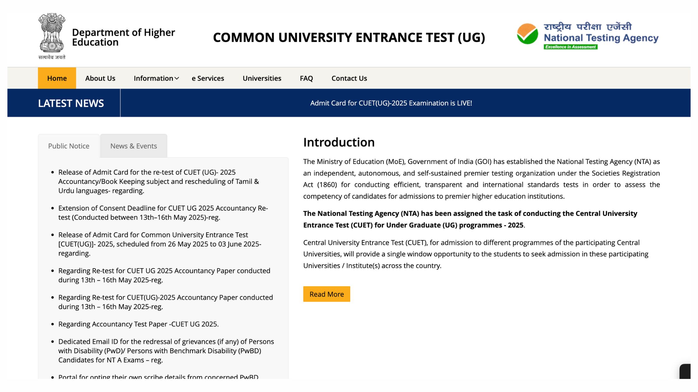Open Regarding Accountancy Test Paper notice
This screenshot has height=392, width=698.
(x=138, y=324)
